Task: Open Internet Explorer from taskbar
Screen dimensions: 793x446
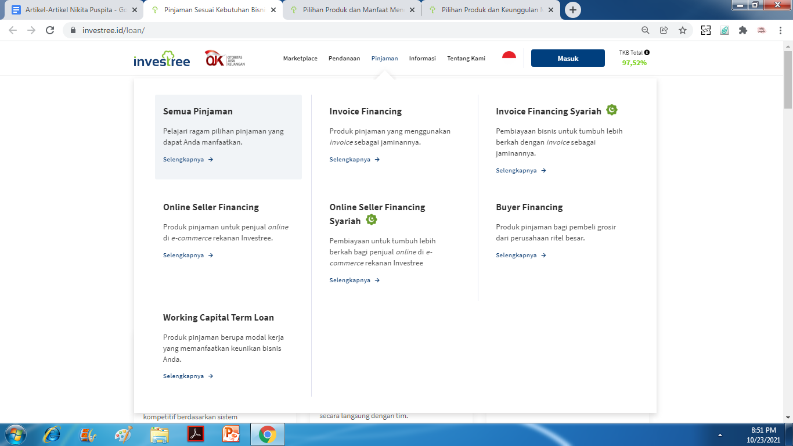Action: [x=52, y=434]
